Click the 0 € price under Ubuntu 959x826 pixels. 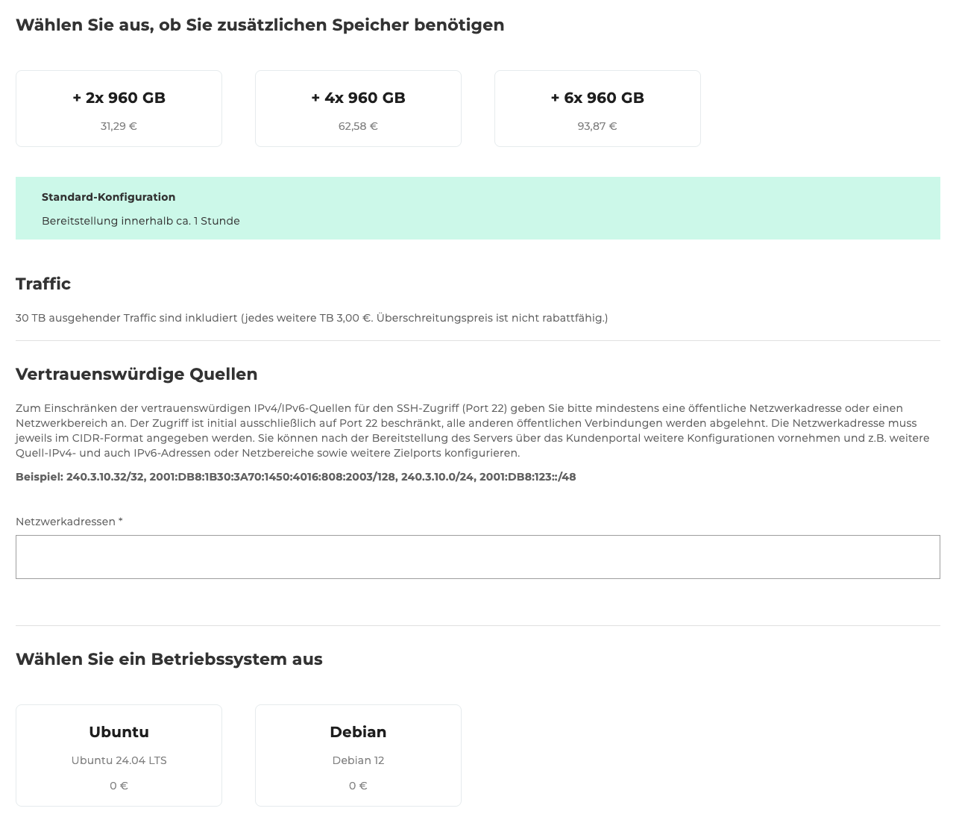(119, 785)
